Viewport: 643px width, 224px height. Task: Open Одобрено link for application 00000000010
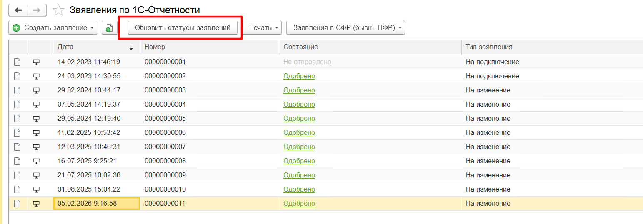pyautogui.click(x=299, y=189)
